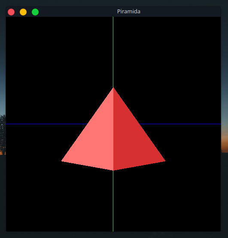The height and width of the screenshot is (238, 228).
Task: Click the Piramida title text
Action: coord(129,12)
